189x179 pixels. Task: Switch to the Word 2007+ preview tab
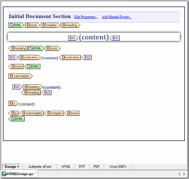118,166
